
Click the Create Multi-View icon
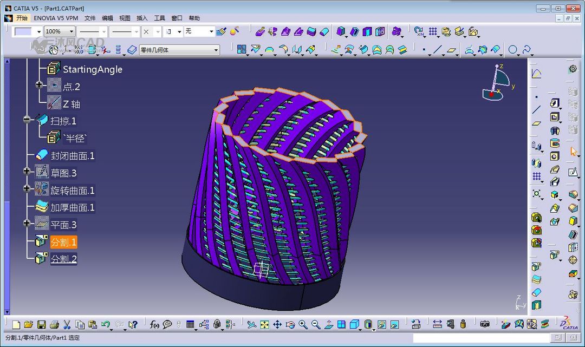pyautogui.click(x=341, y=325)
